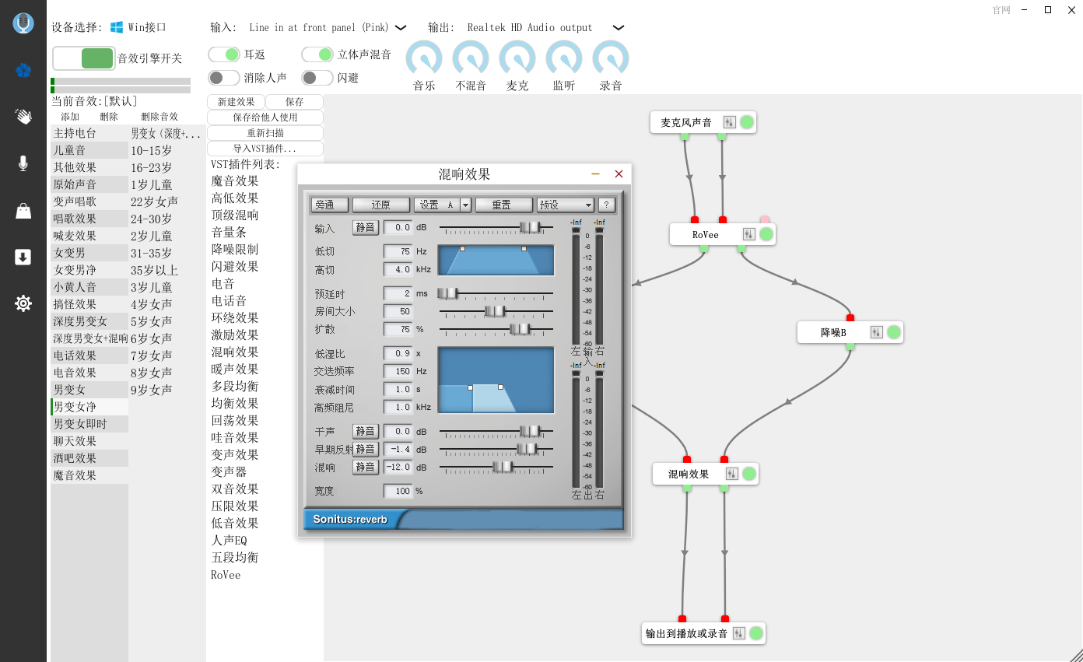The height and width of the screenshot is (662, 1083).
Task: Open settings icon on 麦克风声音 node
Action: (729, 122)
